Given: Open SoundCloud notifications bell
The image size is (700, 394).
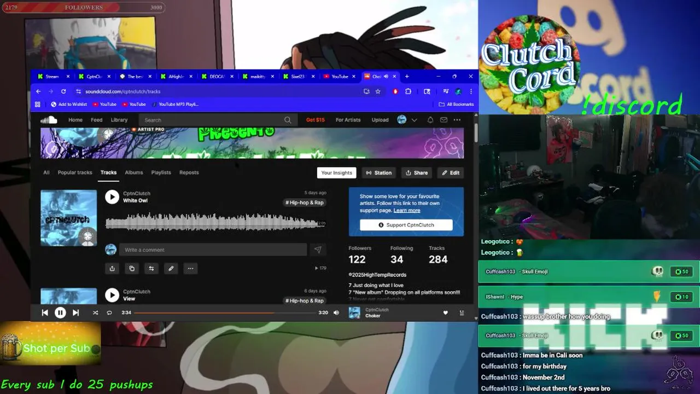Looking at the screenshot, I should click(430, 120).
